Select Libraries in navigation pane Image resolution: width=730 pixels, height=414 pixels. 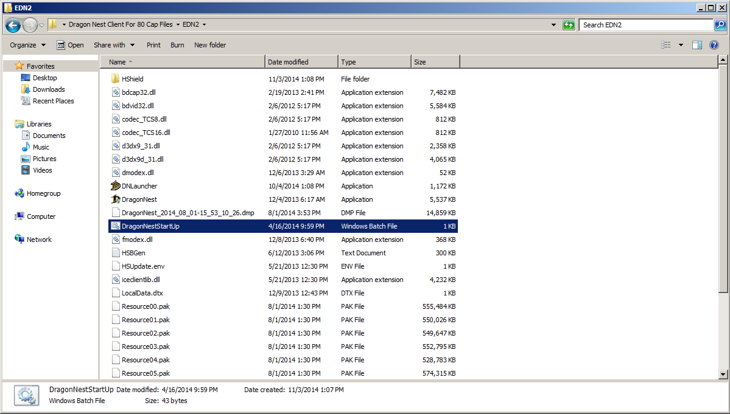point(38,124)
